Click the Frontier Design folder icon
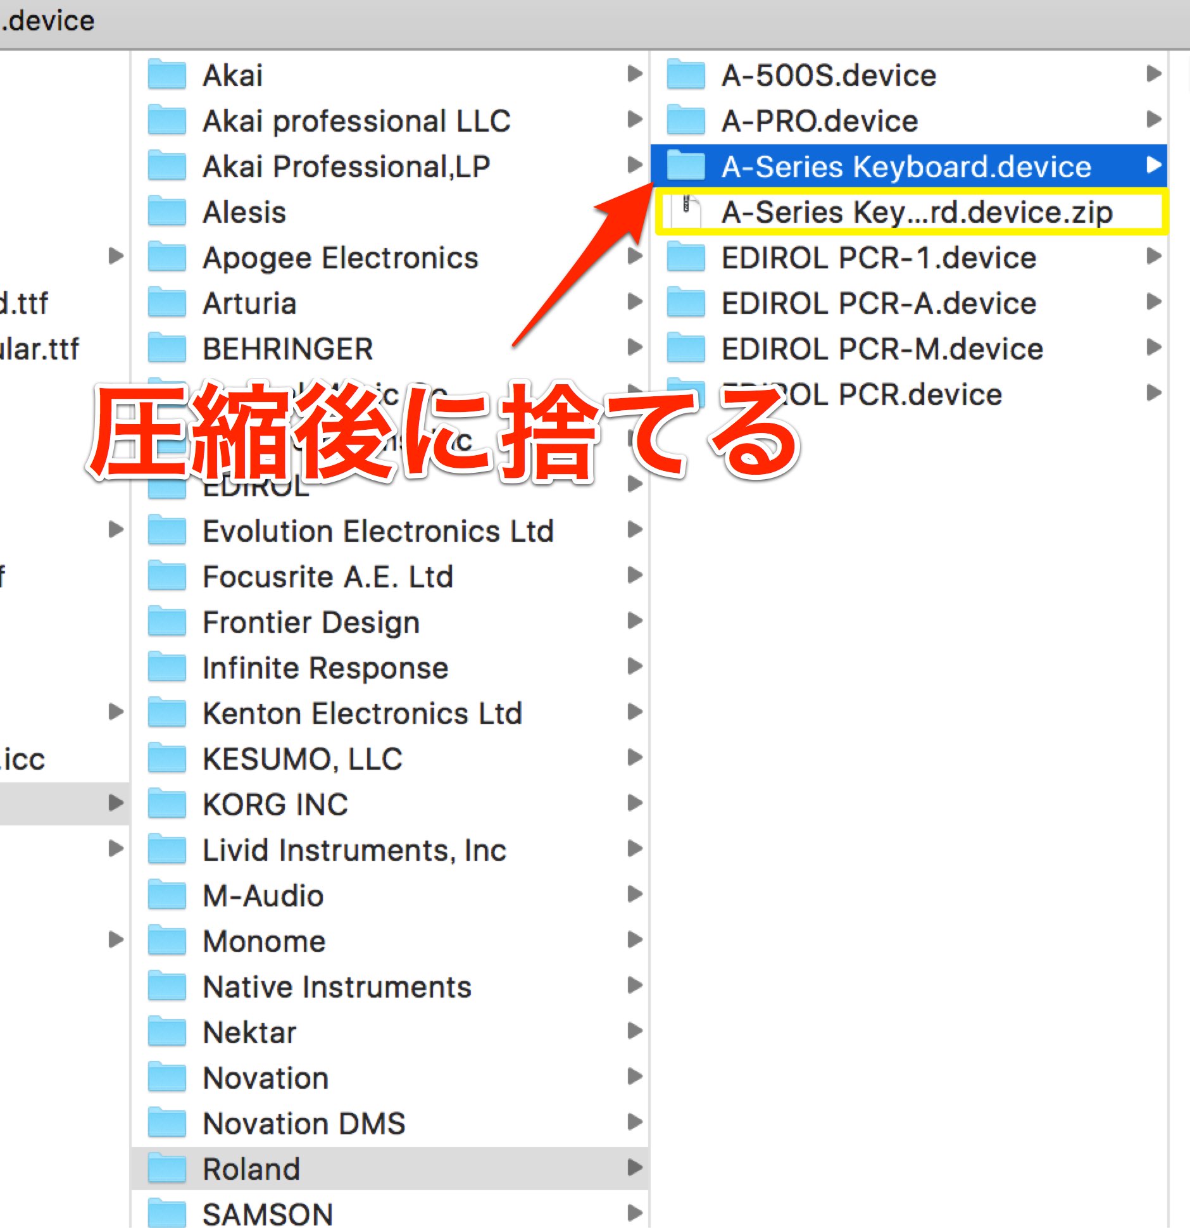This screenshot has width=1190, height=1228. click(x=167, y=622)
